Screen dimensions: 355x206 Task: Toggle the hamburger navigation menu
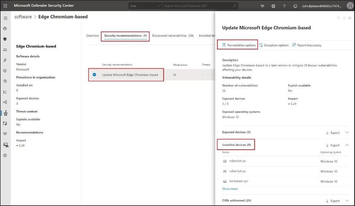tap(5, 18)
